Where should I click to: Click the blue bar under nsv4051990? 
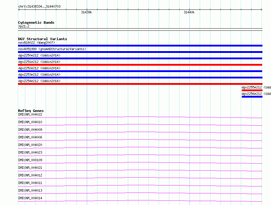140,52
